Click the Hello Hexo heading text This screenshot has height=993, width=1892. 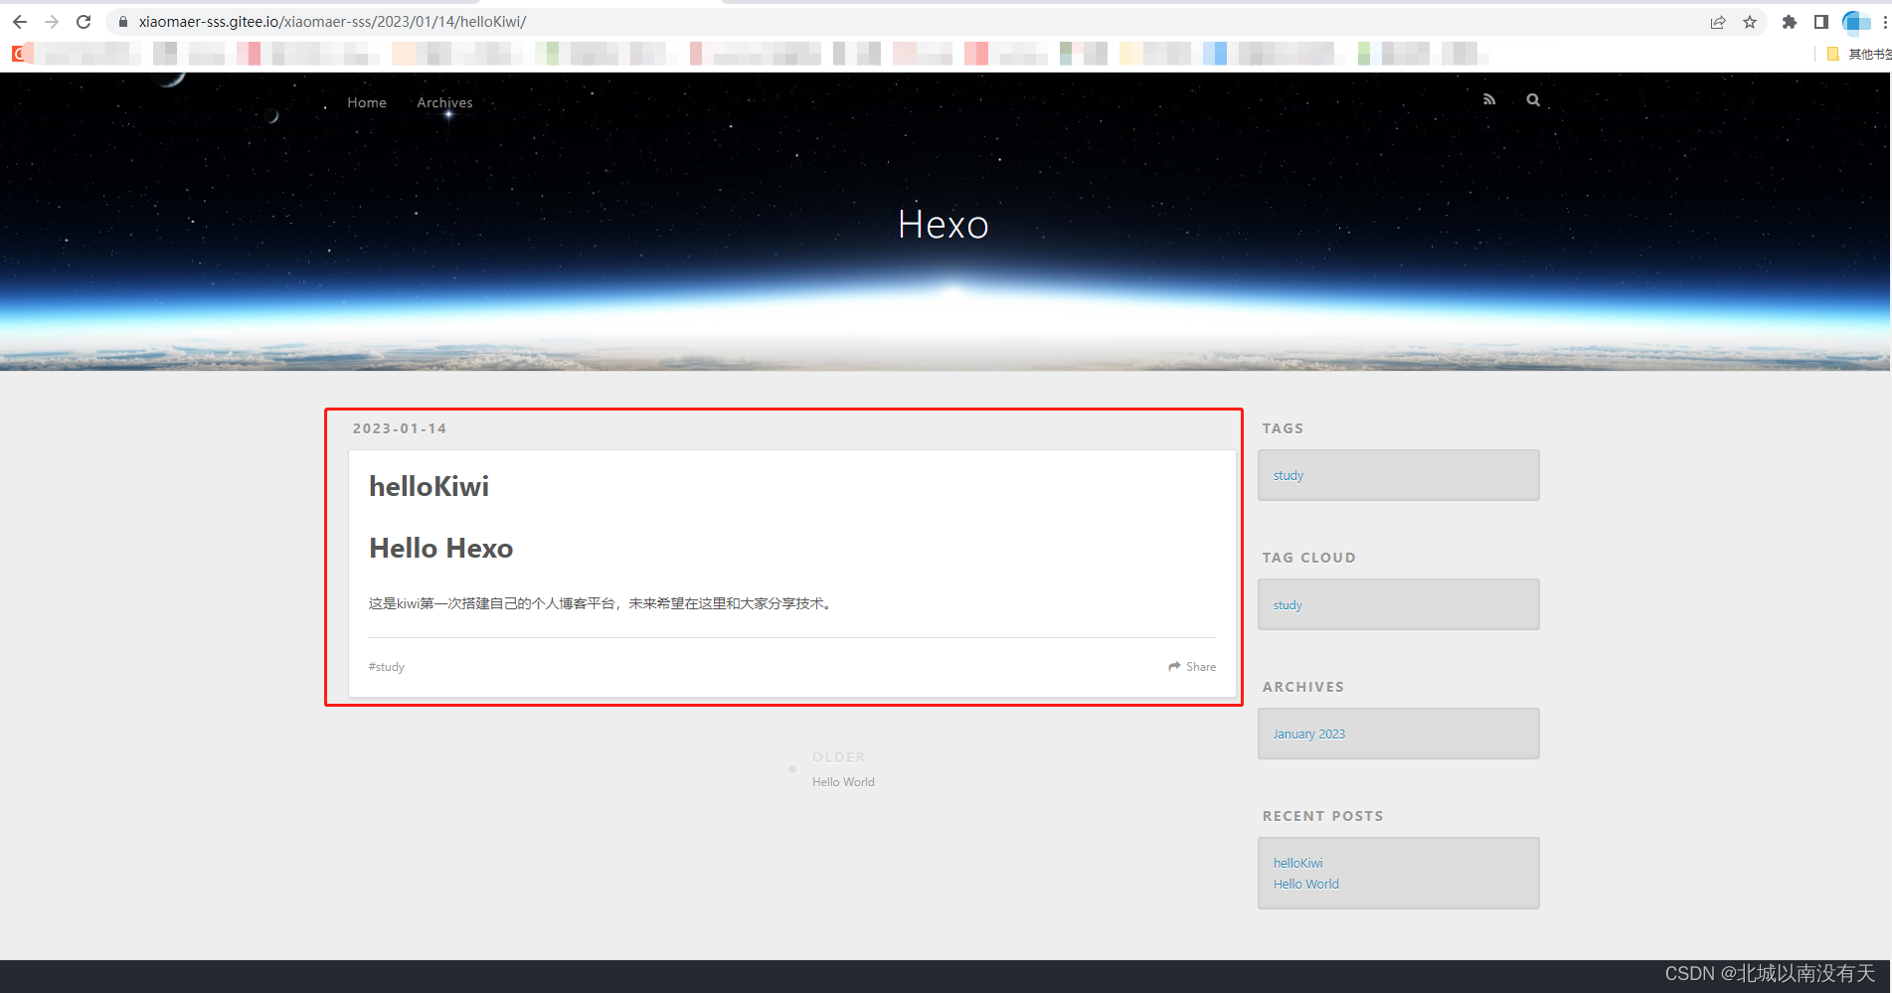[440, 548]
